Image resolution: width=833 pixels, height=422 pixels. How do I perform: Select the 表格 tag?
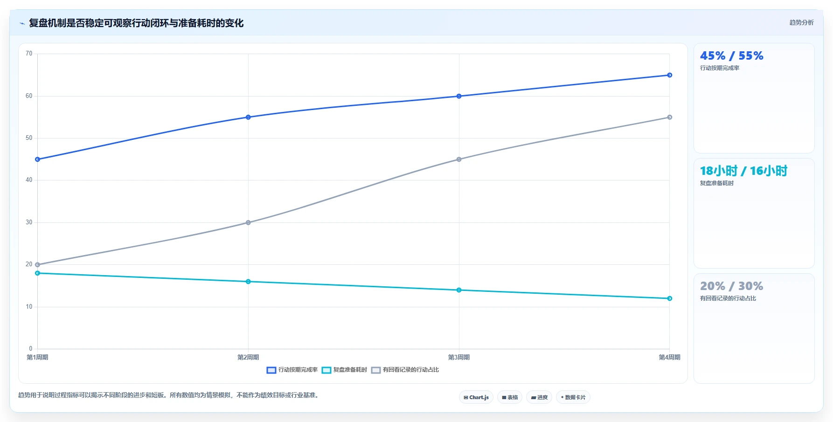pos(510,397)
